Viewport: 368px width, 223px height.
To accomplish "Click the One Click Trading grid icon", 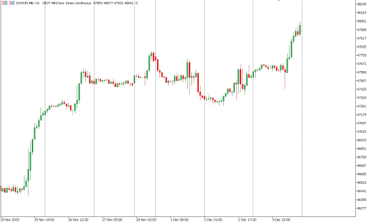I will 4,3.
